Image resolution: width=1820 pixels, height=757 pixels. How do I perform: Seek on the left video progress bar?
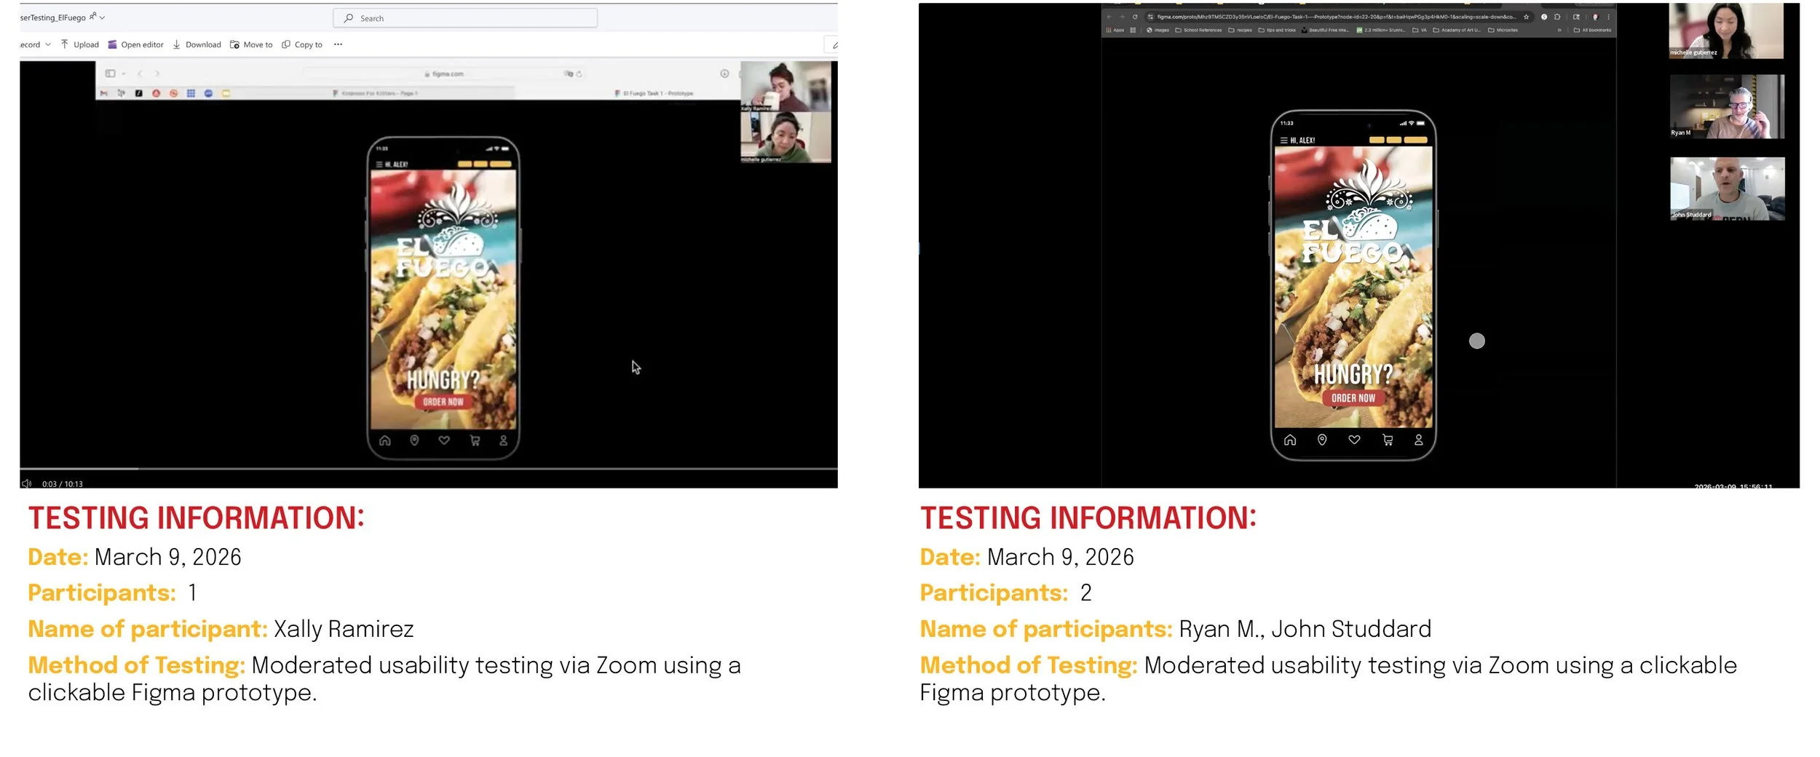point(428,469)
